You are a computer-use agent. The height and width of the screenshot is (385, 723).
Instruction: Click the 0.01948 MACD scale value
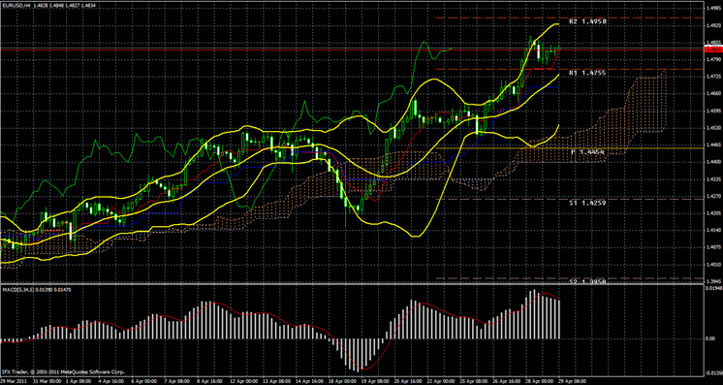point(713,288)
